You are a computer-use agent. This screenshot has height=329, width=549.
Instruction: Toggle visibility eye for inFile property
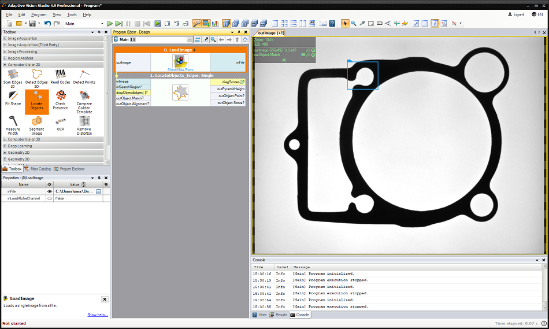coord(50,191)
